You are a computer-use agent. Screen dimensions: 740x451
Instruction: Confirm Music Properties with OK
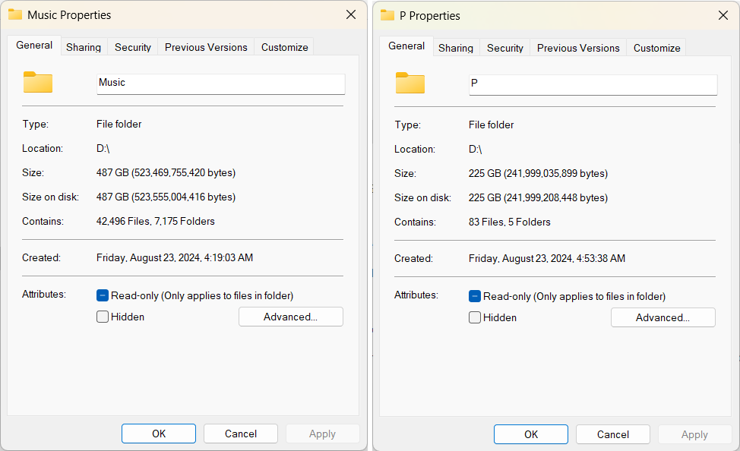[x=159, y=434]
